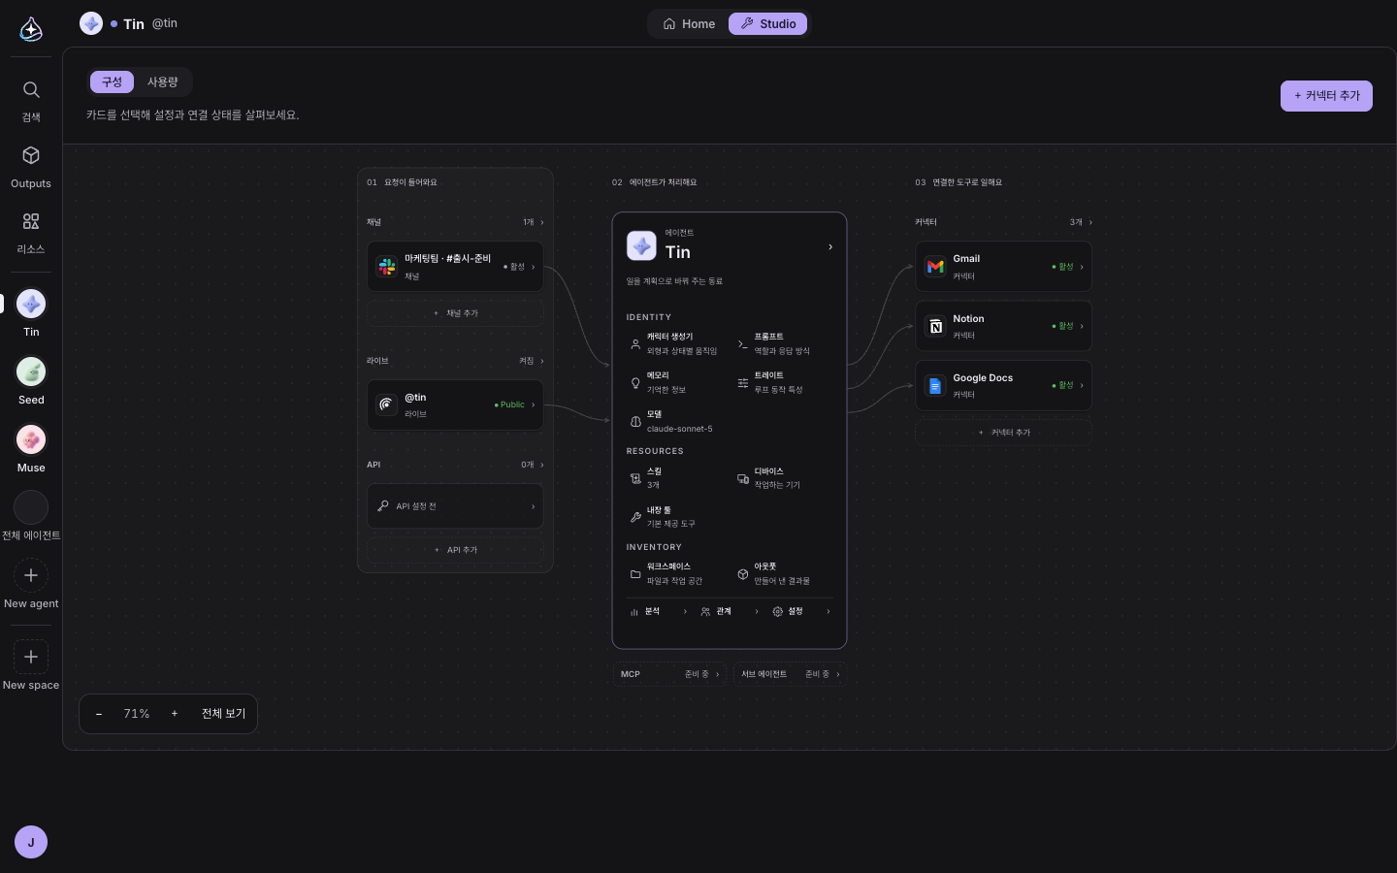Viewport: 1397px width, 873px height.
Task: Expand API section 0개 chevron
Action: pyautogui.click(x=541, y=465)
